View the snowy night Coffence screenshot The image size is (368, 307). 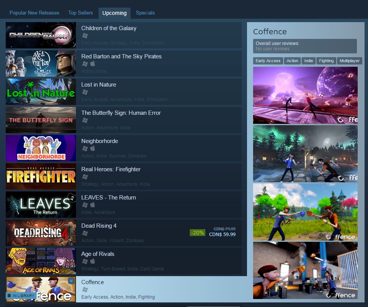point(305,154)
